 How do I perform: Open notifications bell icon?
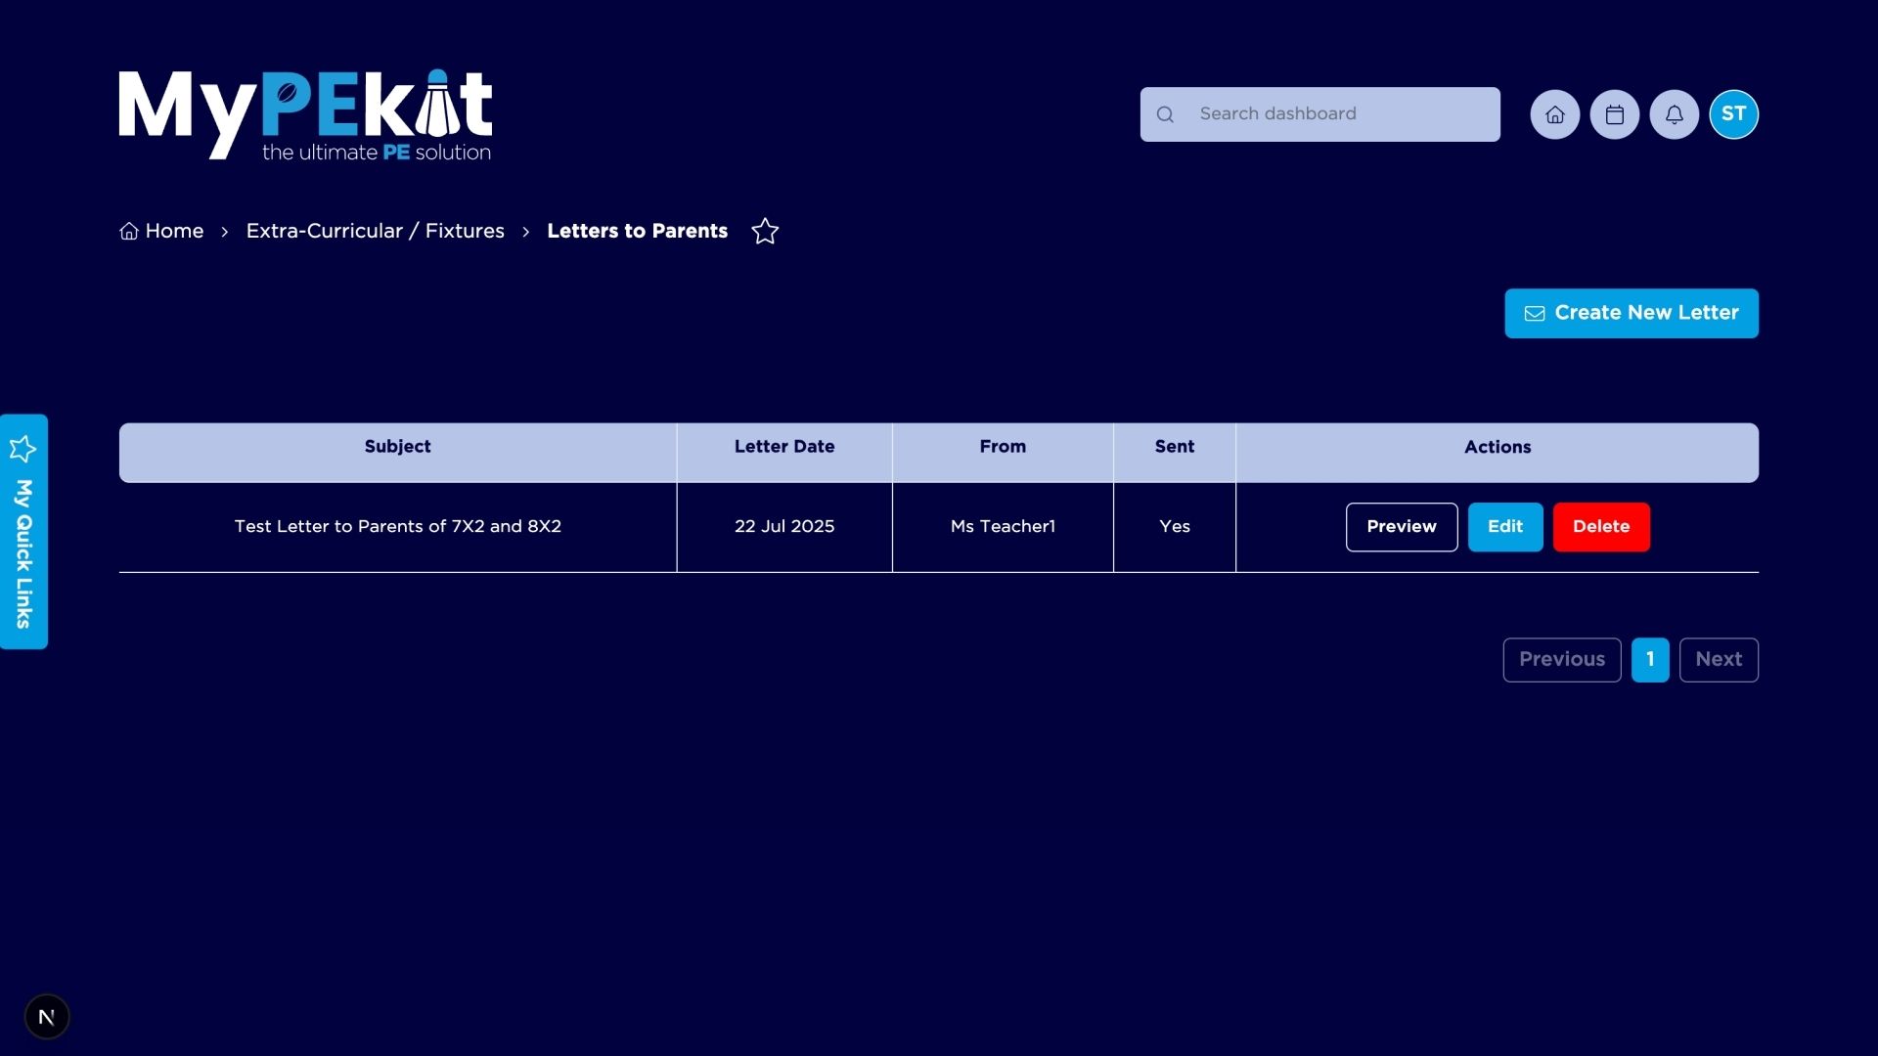click(1674, 114)
